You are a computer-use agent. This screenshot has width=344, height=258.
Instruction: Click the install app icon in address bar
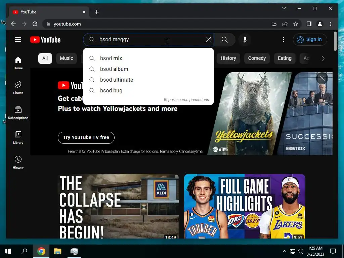click(274, 24)
